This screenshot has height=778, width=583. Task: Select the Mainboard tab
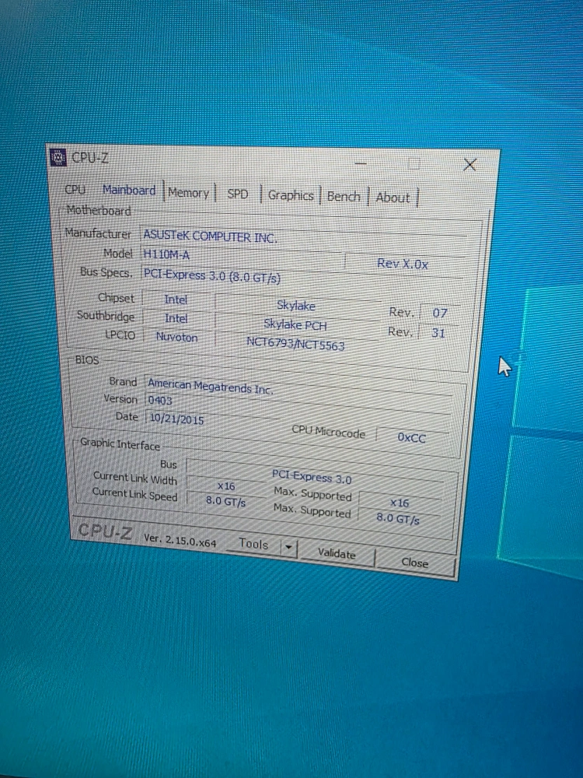click(129, 190)
